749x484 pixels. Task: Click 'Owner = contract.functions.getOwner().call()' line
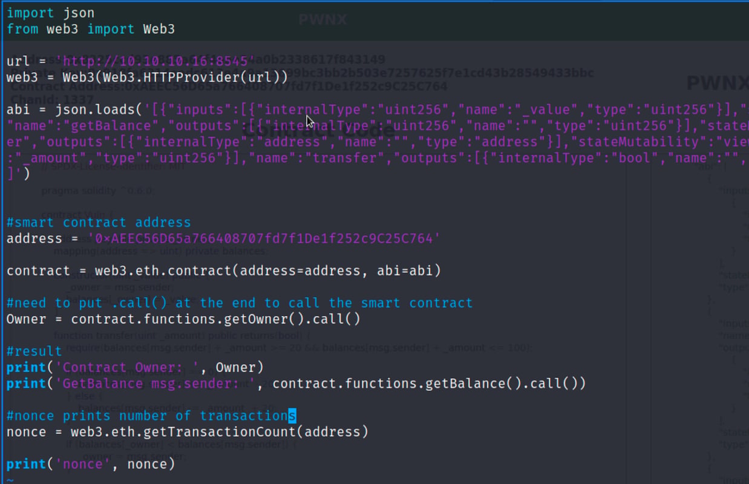[183, 319]
